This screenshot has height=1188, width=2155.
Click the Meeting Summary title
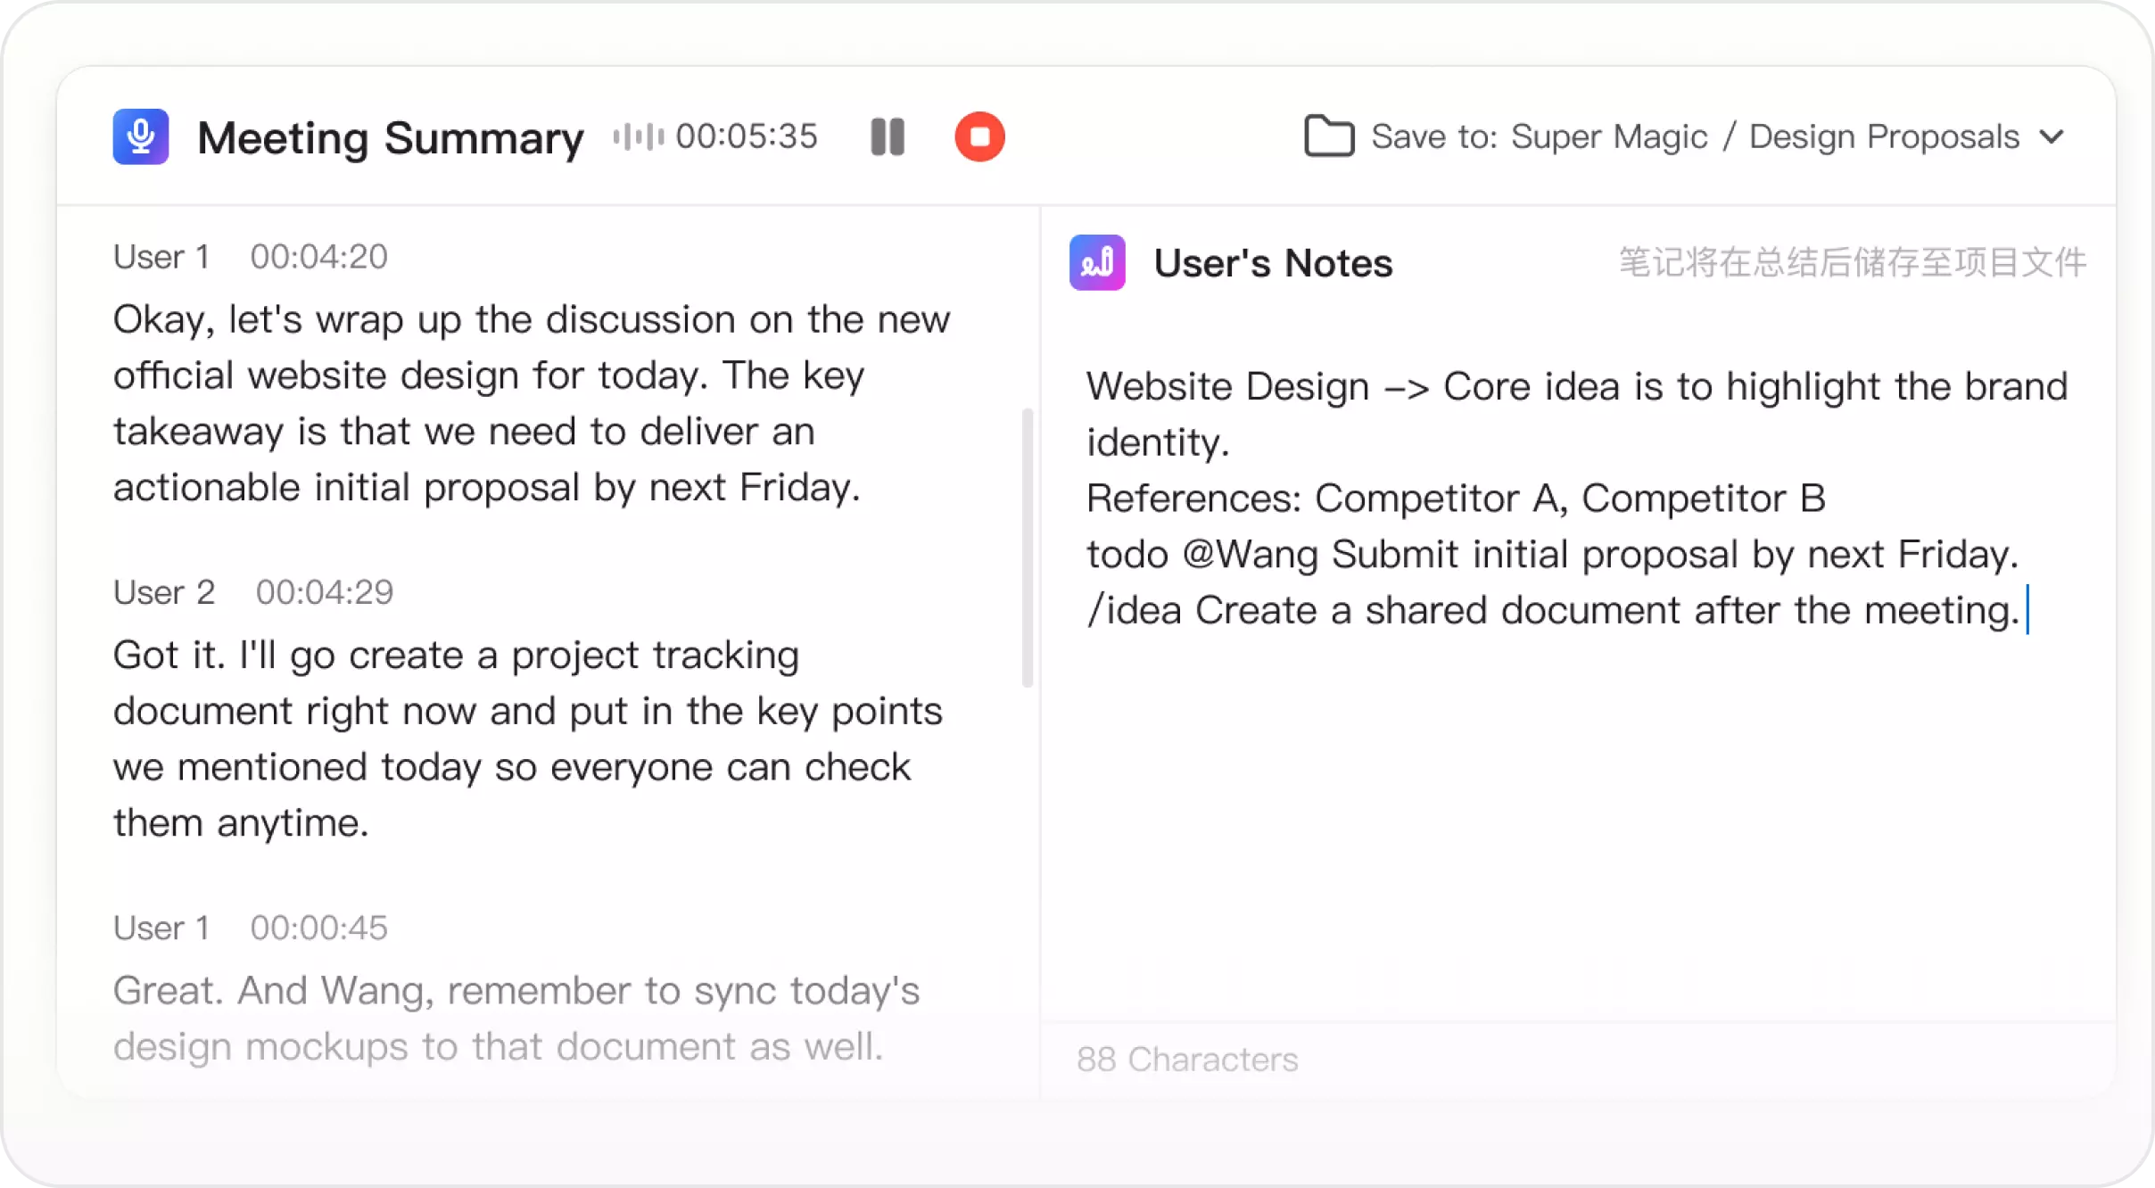(391, 138)
